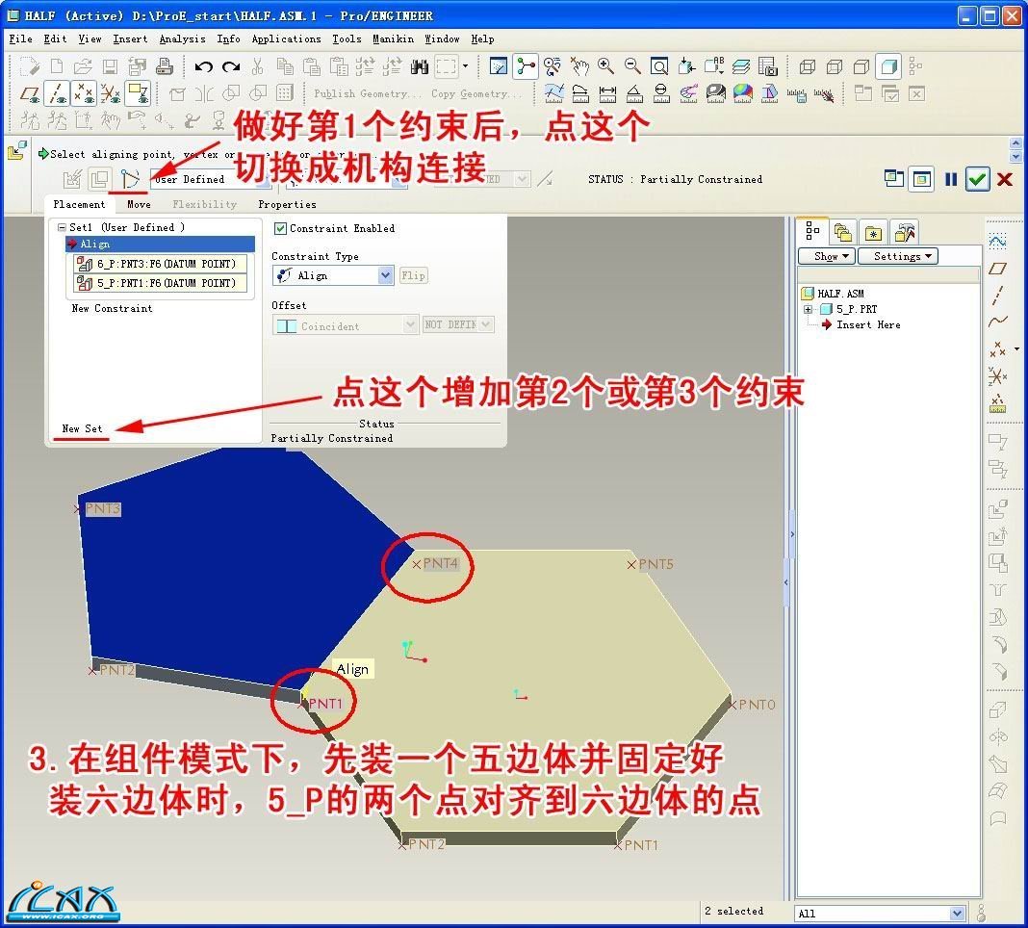Toggle annotation element display
1028x928 pixels.
coord(138,93)
